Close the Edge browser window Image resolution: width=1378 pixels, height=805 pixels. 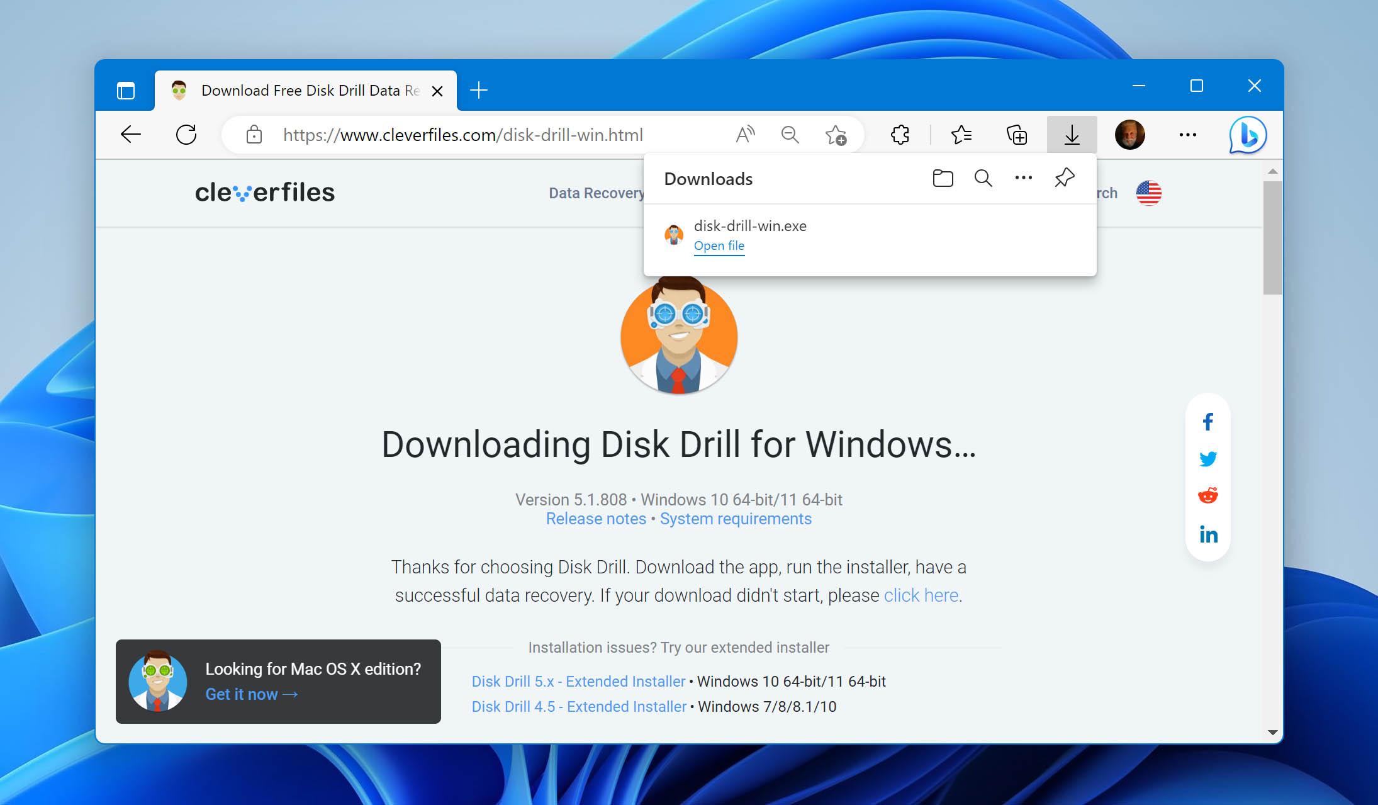click(x=1254, y=86)
